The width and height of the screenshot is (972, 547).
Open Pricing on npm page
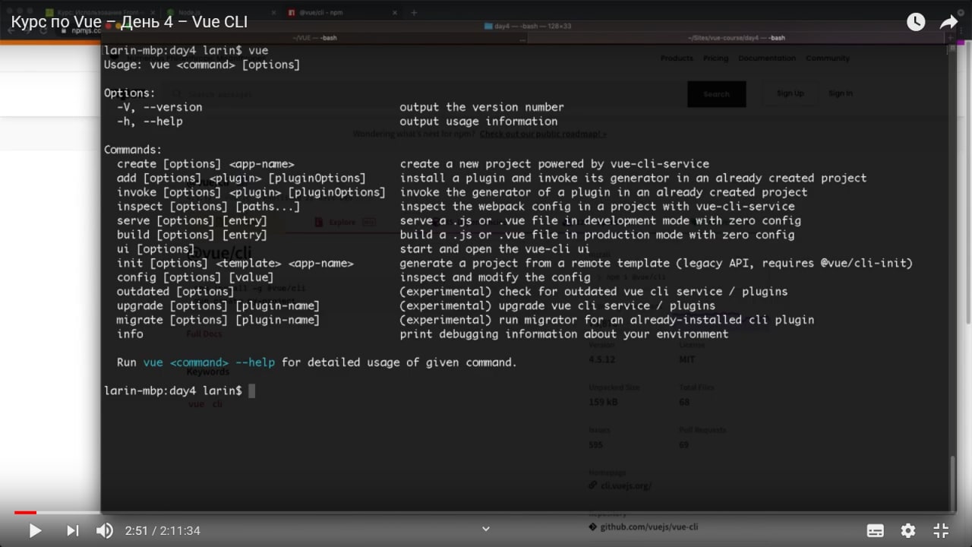(x=715, y=58)
